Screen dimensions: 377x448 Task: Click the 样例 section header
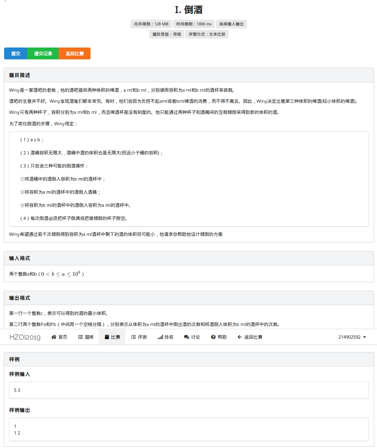(188, 360)
